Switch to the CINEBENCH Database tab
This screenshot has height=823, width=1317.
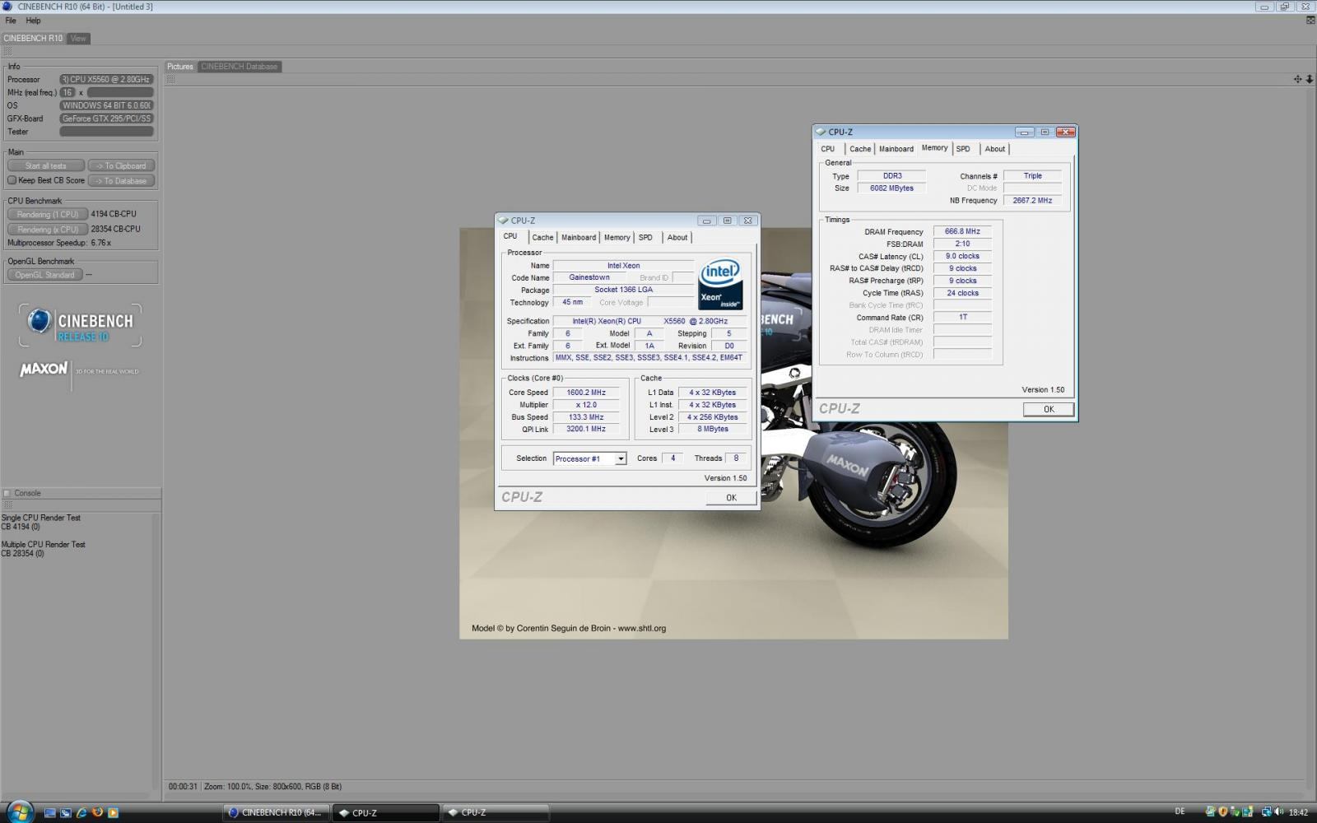coord(239,67)
